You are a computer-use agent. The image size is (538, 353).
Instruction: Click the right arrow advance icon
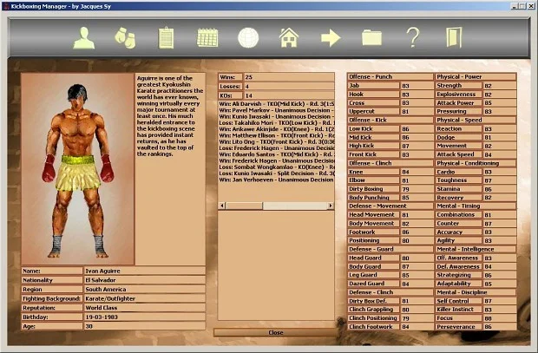[x=331, y=38]
